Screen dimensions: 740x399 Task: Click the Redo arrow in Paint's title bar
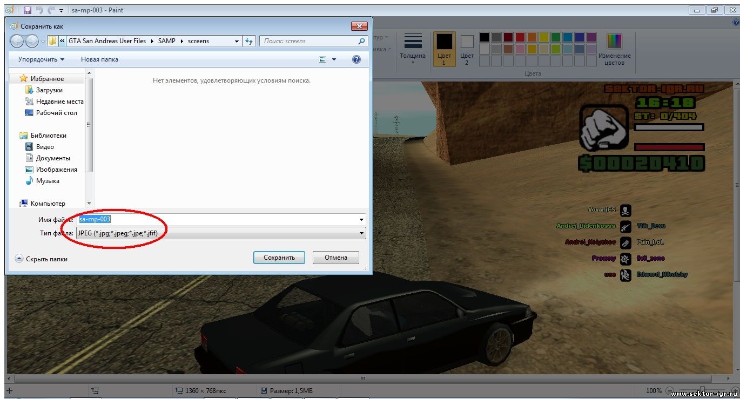coord(51,10)
